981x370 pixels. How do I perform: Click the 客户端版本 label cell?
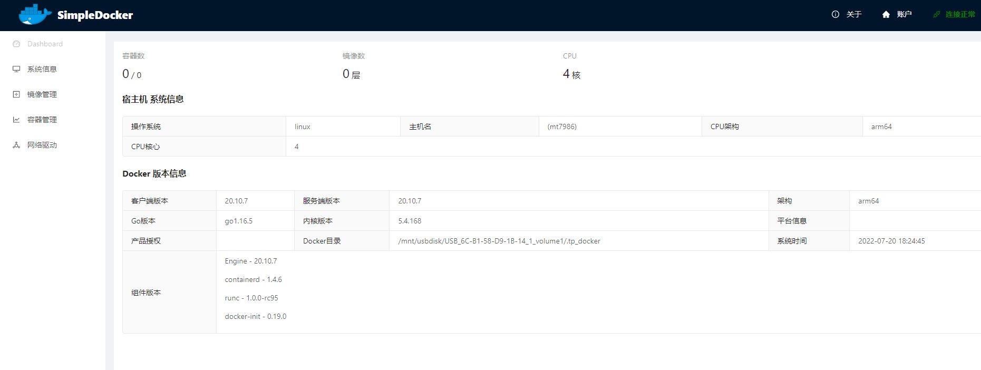pyautogui.click(x=169, y=201)
